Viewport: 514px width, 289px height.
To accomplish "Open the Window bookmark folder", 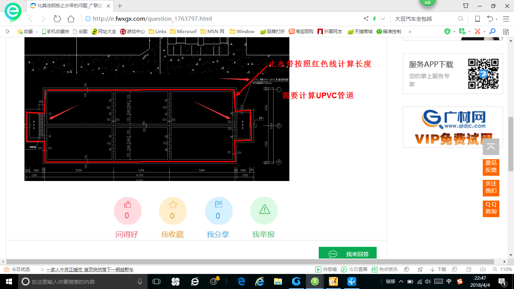I will tap(242, 32).
